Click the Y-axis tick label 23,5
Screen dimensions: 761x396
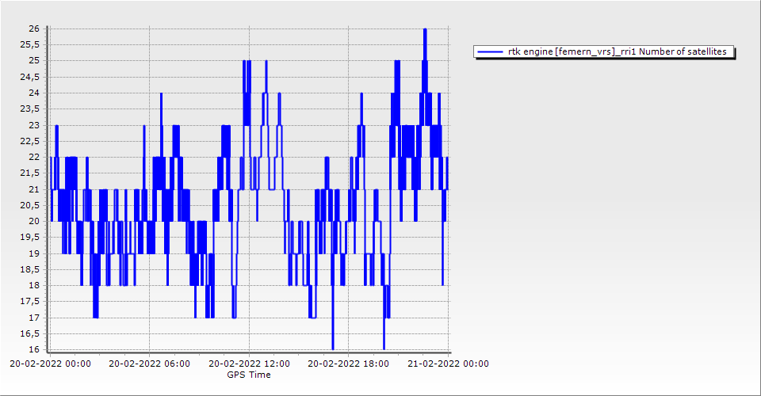coord(29,109)
